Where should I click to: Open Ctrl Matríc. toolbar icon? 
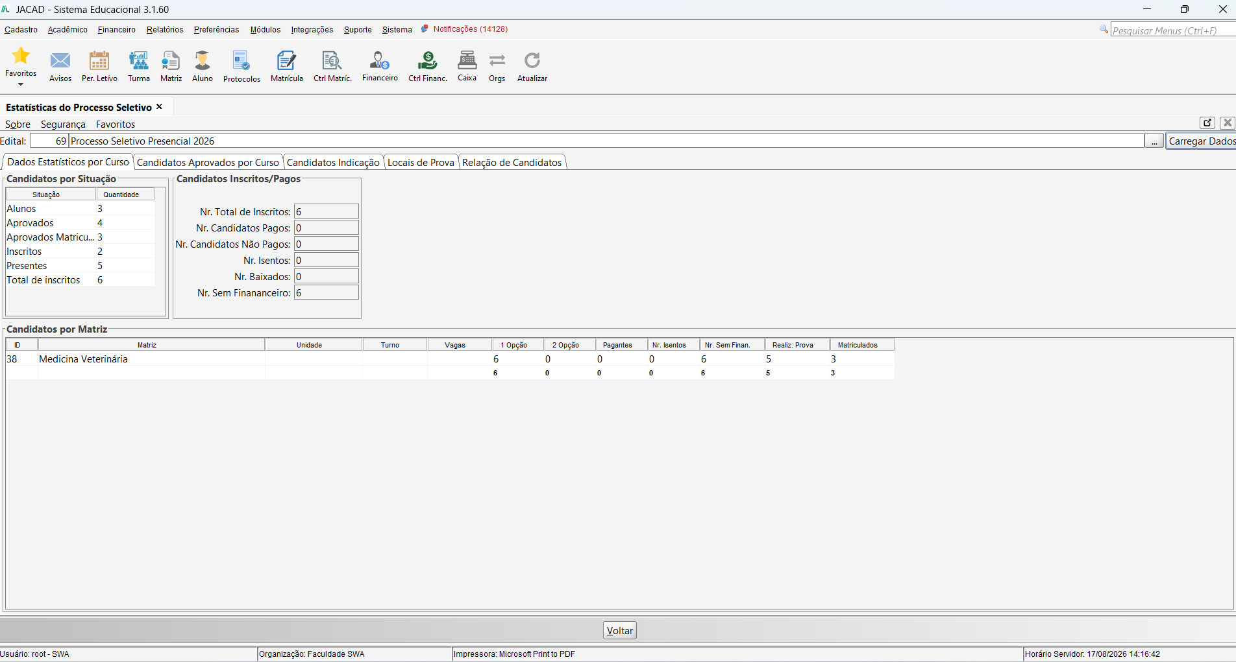click(x=332, y=61)
